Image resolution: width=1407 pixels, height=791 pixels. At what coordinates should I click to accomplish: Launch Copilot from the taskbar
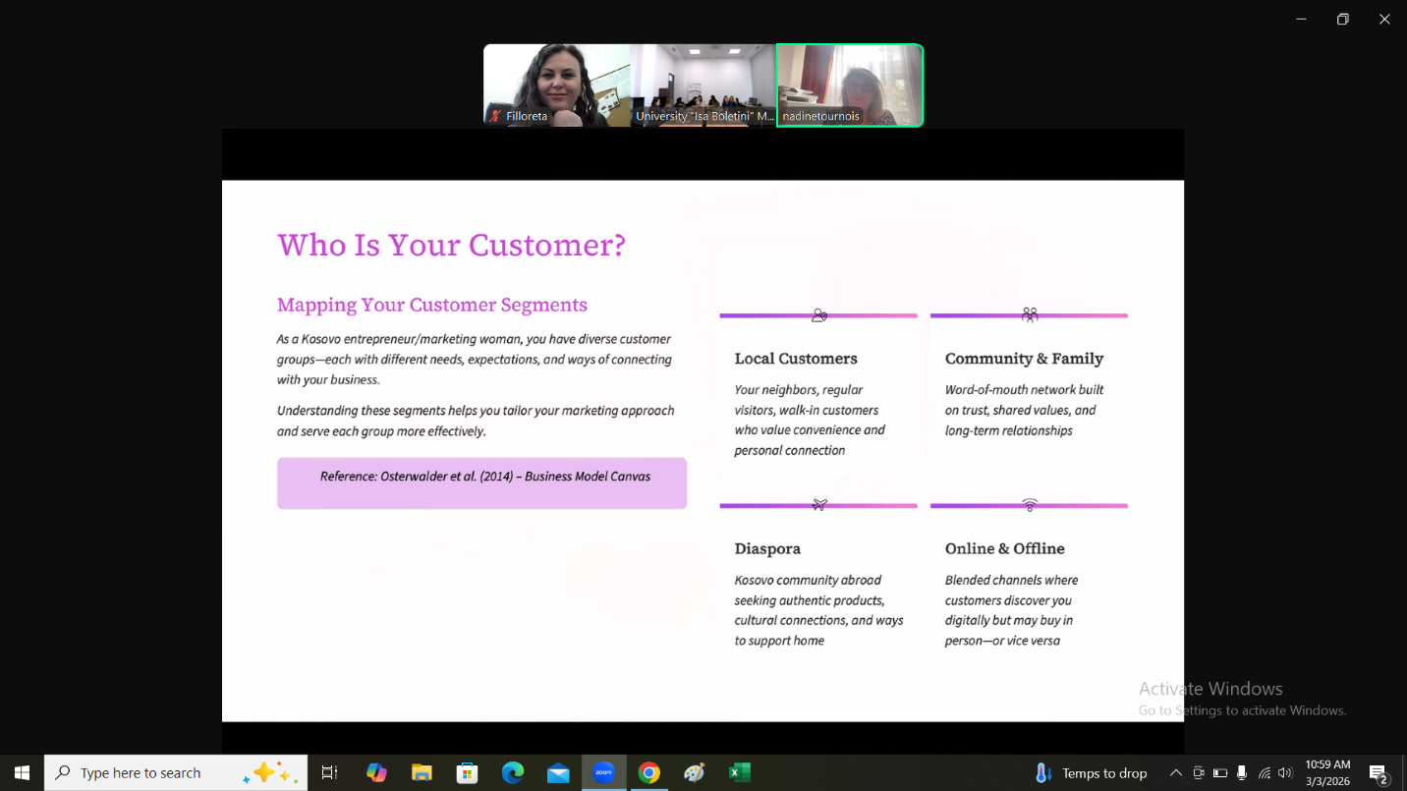[376, 773]
